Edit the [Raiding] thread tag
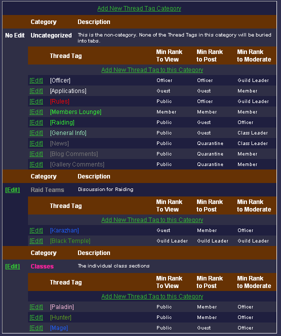This screenshot has width=281, height=336. tap(36, 122)
